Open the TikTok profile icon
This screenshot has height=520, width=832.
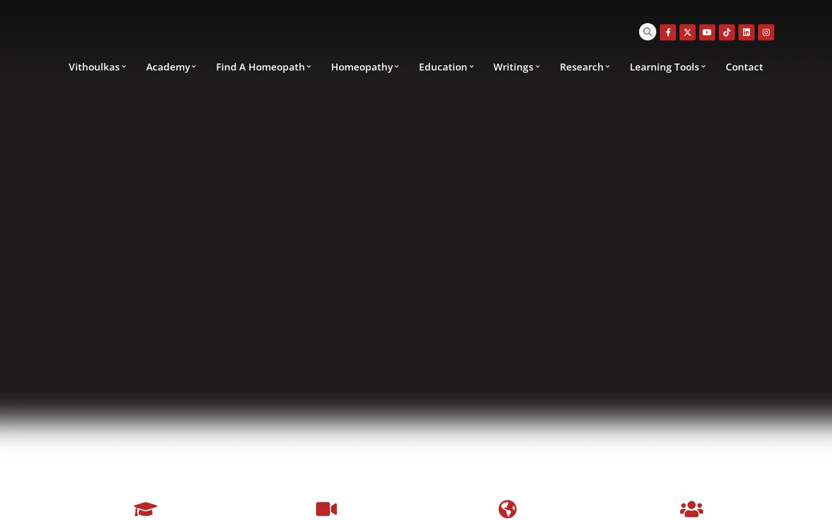pyautogui.click(x=727, y=32)
